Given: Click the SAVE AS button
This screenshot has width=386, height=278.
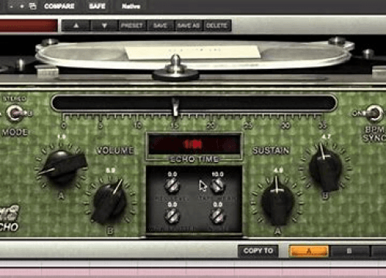Looking at the screenshot, I should (x=188, y=25).
